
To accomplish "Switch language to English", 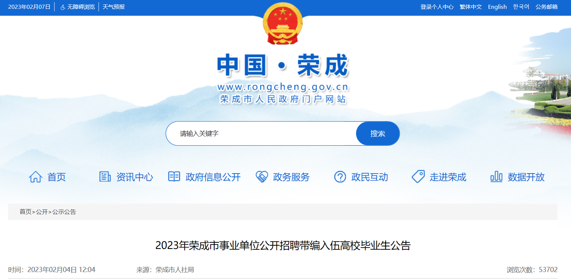I will point(497,7).
